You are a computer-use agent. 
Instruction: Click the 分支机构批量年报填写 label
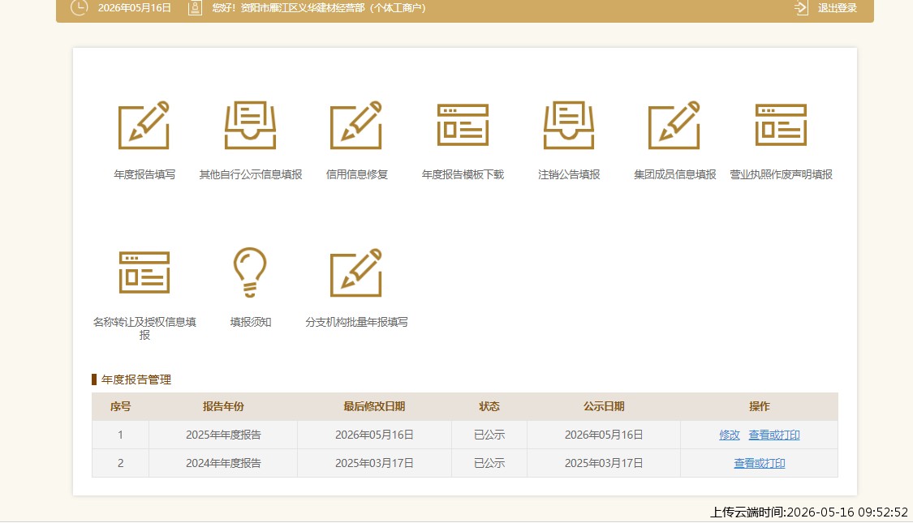coord(356,322)
